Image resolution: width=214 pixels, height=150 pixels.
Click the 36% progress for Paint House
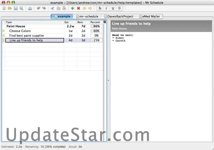[96, 26]
